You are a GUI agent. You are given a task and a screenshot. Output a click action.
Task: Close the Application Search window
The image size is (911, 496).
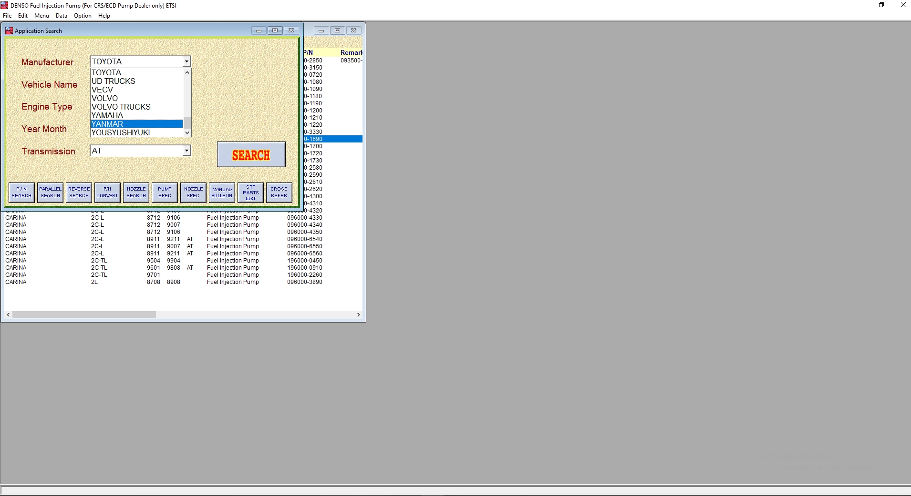point(291,30)
